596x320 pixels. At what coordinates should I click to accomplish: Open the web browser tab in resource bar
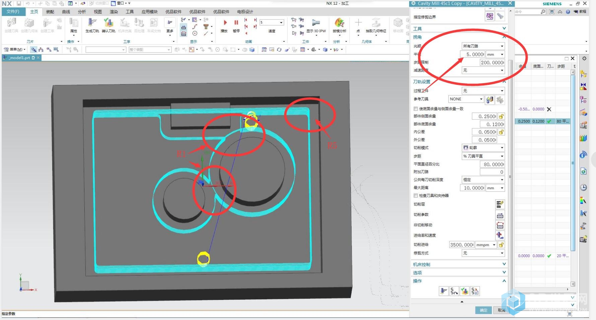[x=583, y=155]
